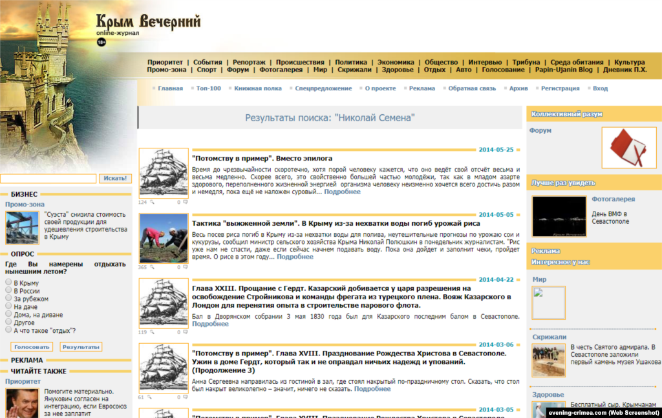662x418 pixels.
Task: Click the broken image under Мир section
Action: [x=548, y=303]
